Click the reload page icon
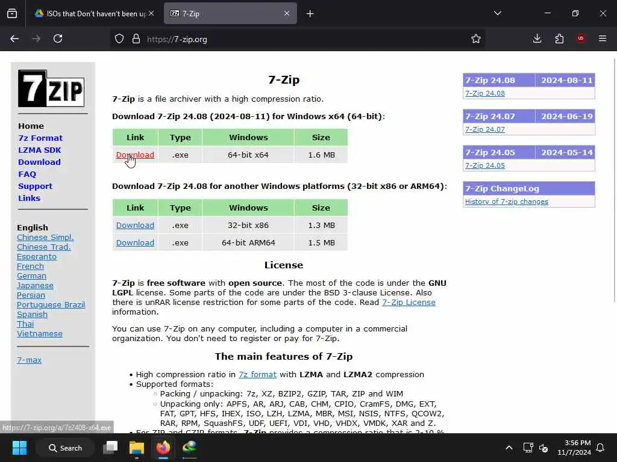Image resolution: width=617 pixels, height=462 pixels. pyautogui.click(x=58, y=38)
